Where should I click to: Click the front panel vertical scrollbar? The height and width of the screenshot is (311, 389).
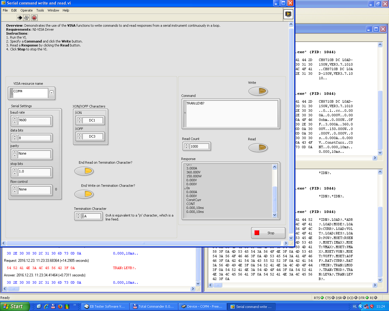coord(291,131)
